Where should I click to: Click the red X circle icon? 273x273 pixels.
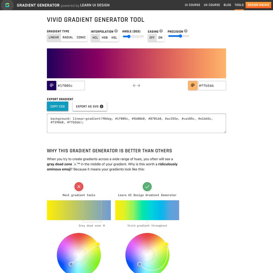pos(79,187)
